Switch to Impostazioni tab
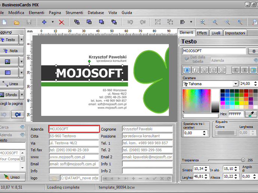 pos(235,33)
